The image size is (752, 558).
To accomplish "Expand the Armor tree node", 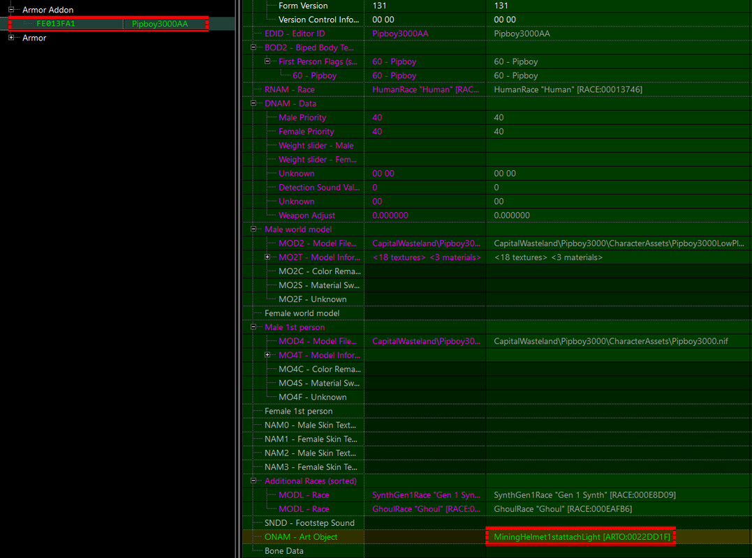I will click(11, 38).
